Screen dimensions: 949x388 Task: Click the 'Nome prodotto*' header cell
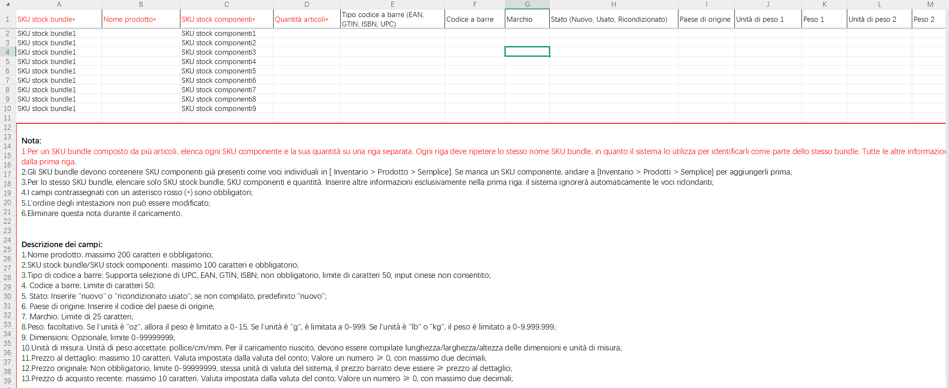141,19
